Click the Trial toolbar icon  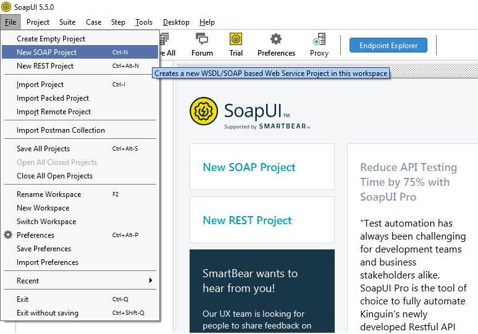[236, 39]
